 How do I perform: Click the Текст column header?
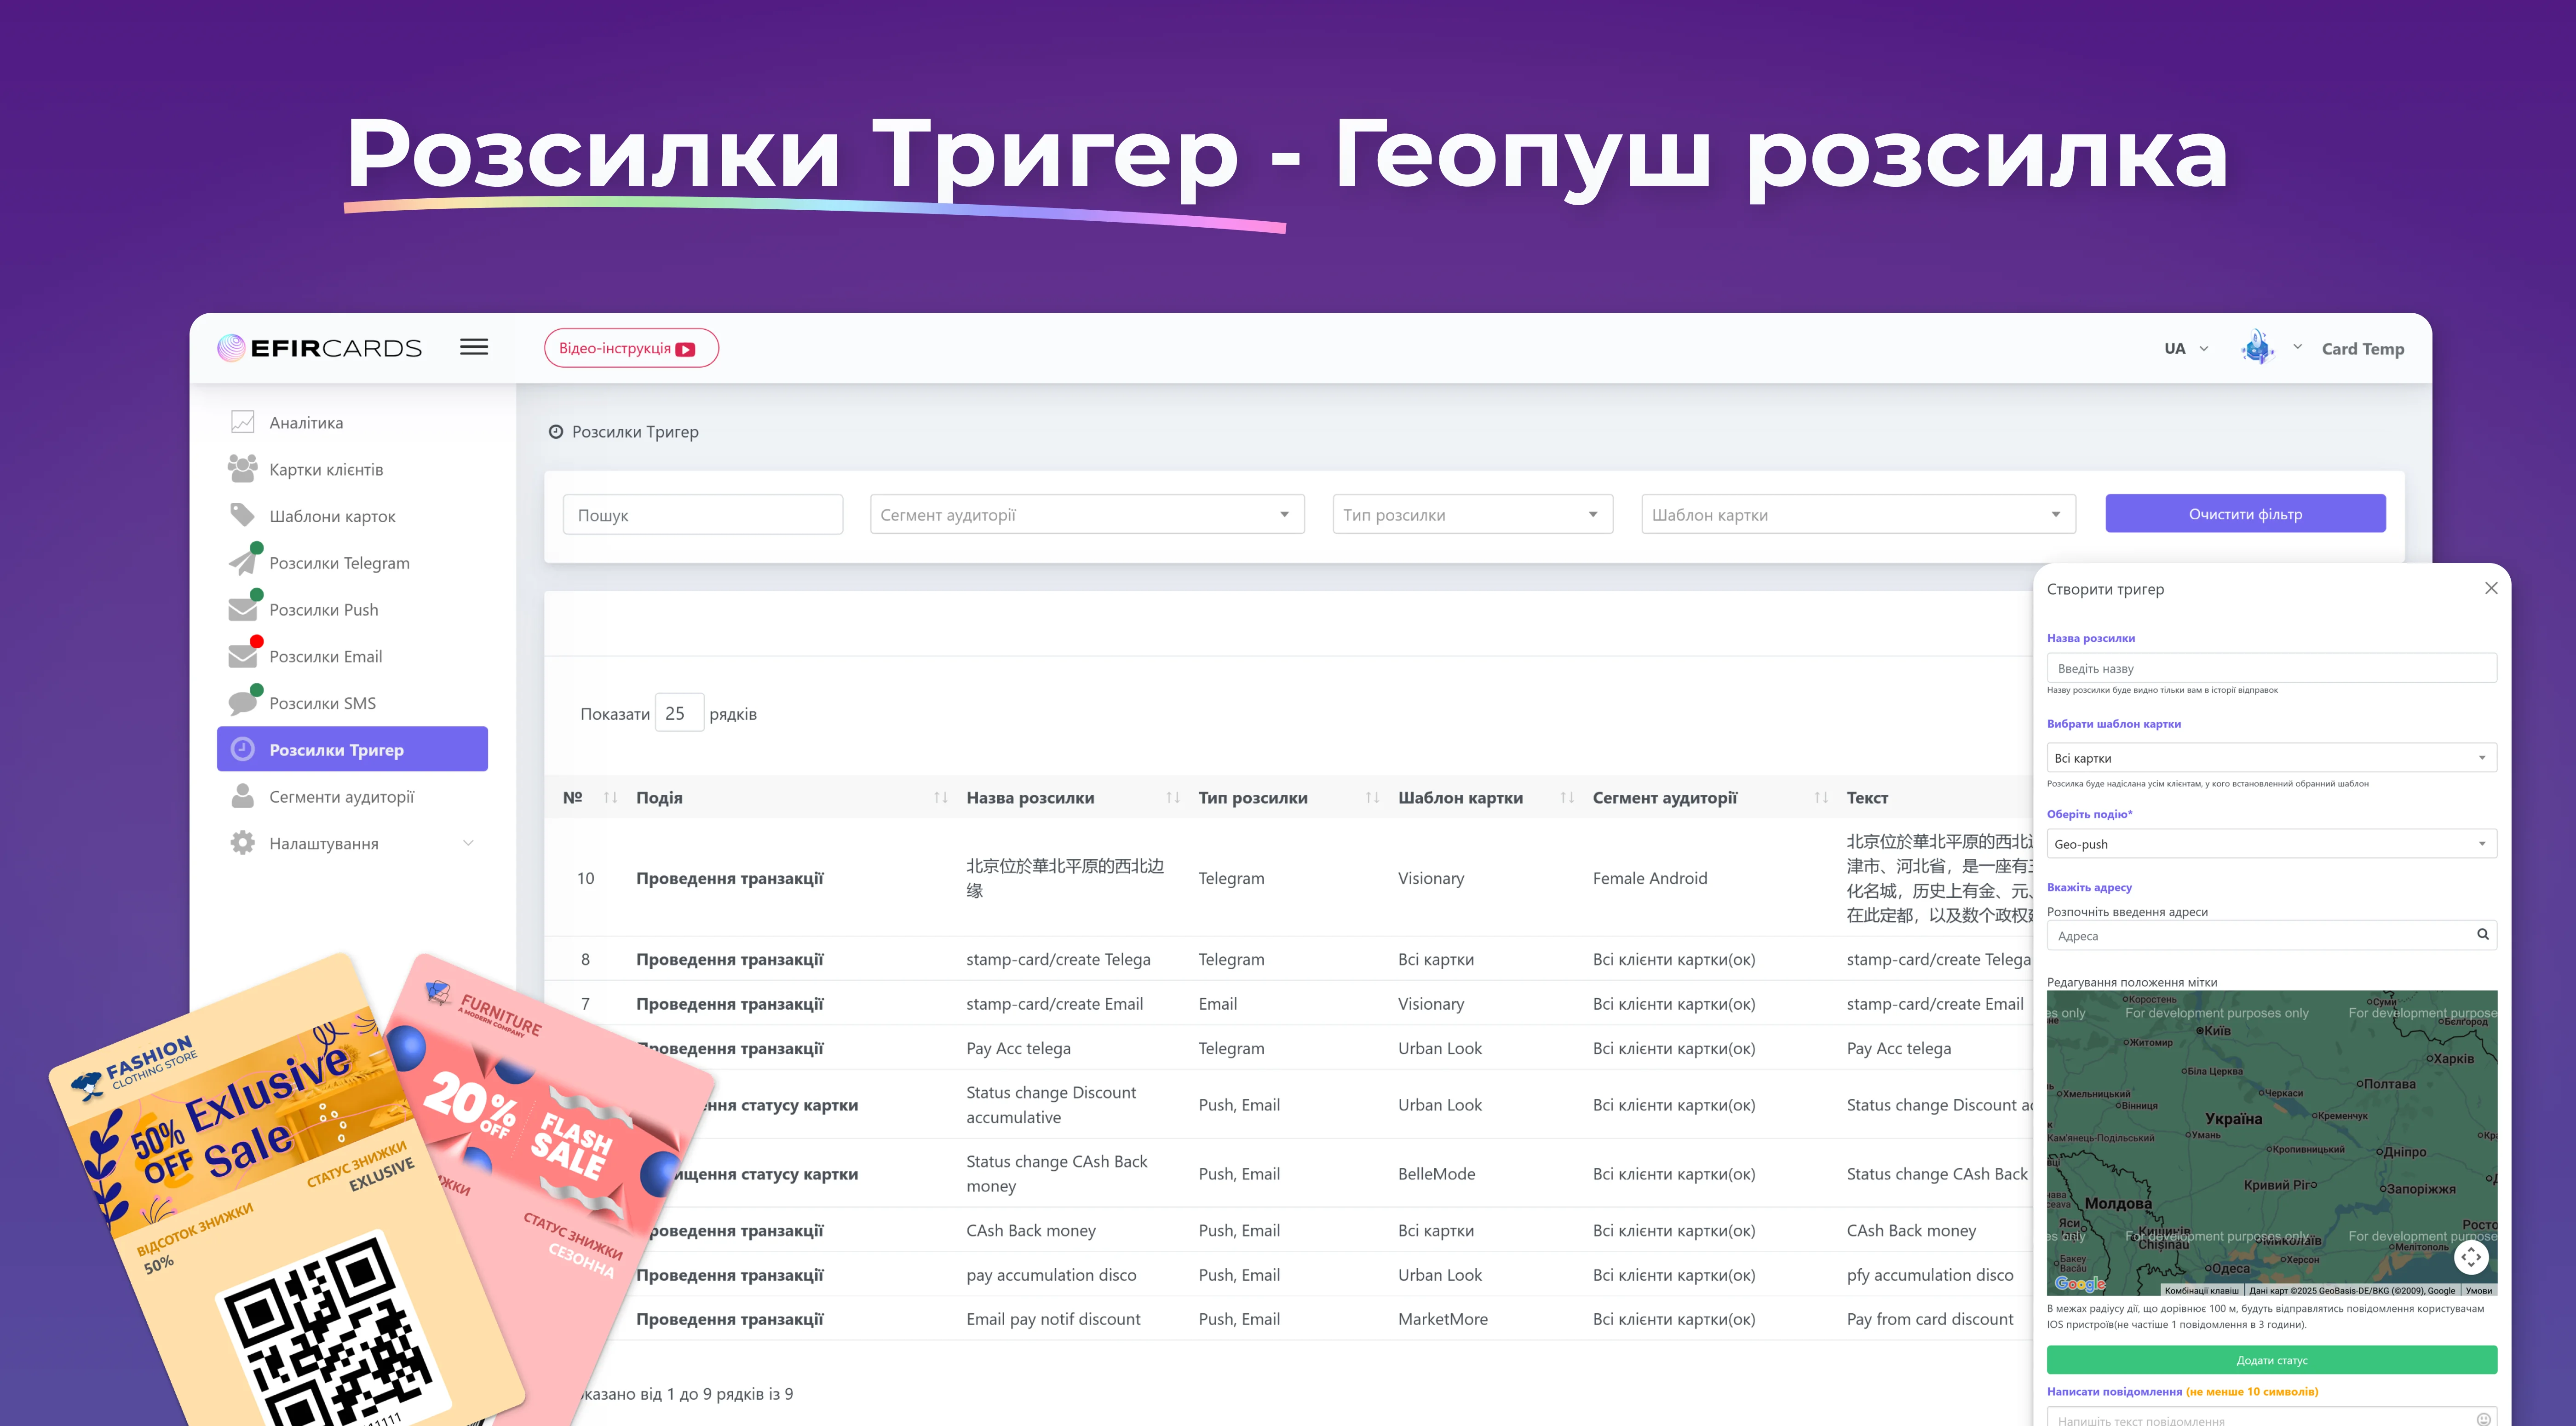pyautogui.click(x=1867, y=797)
